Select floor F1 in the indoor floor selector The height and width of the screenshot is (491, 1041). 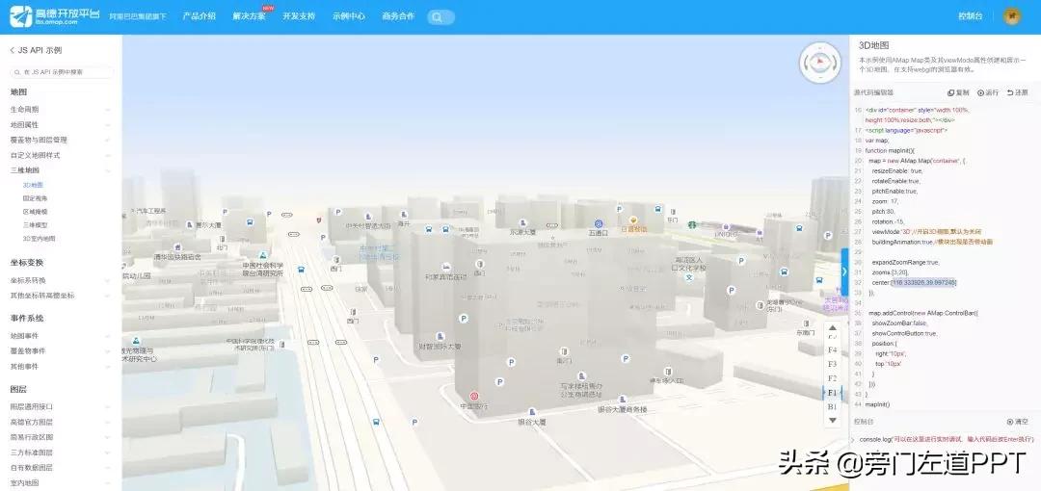833,393
